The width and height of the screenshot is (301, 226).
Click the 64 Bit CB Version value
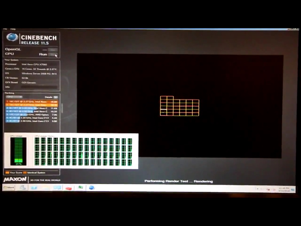click(25, 78)
